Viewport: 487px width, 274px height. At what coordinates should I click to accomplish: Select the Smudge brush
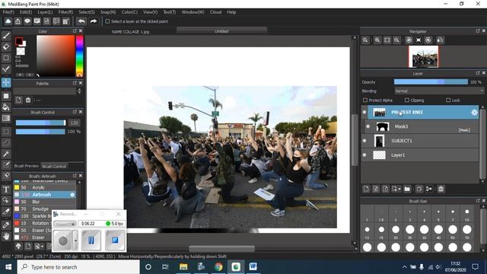click(44, 209)
